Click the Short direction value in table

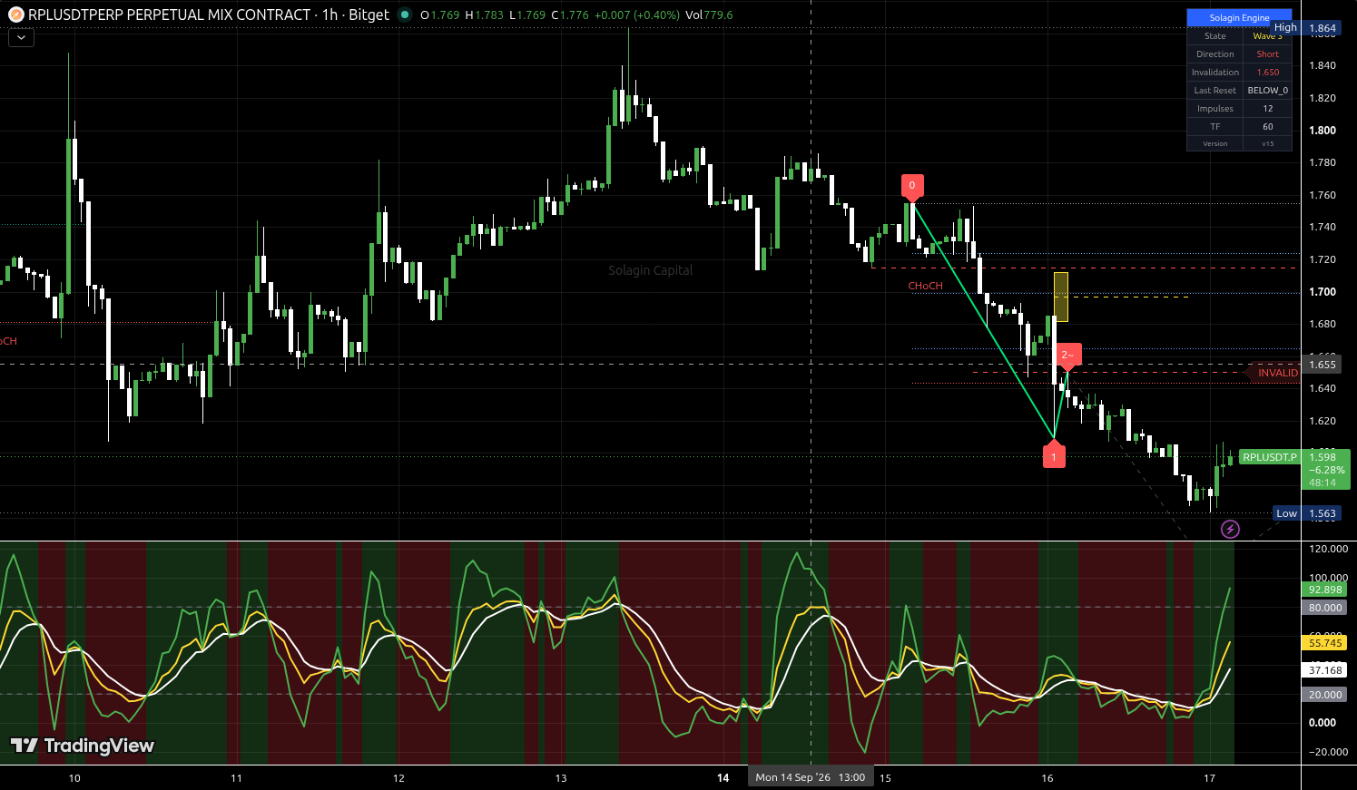pos(1267,54)
